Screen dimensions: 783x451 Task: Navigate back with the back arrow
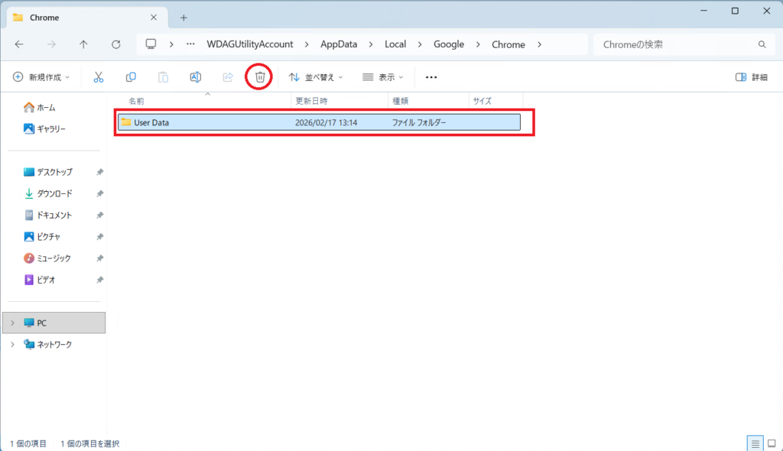pos(19,44)
